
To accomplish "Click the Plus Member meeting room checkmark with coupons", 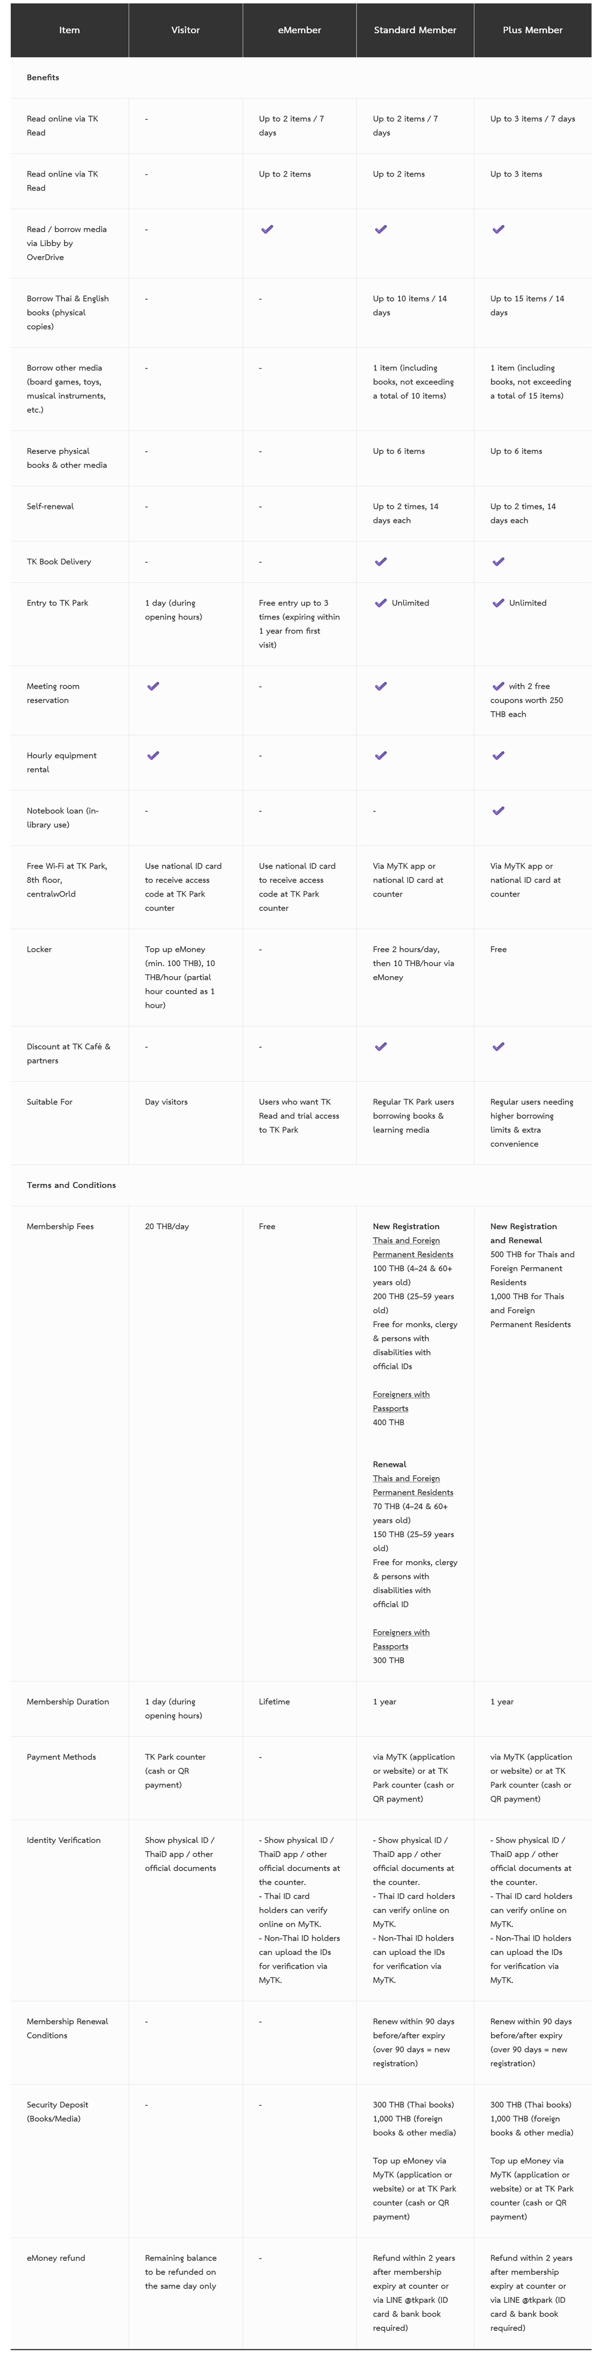I will (498, 685).
